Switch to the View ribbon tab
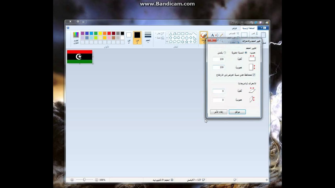 click(234, 28)
